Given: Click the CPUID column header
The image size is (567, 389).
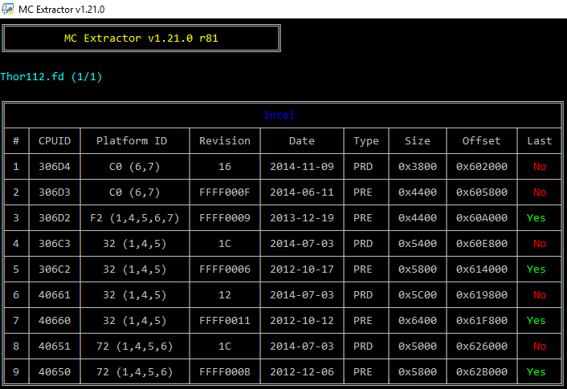Looking at the screenshot, I should coord(55,141).
